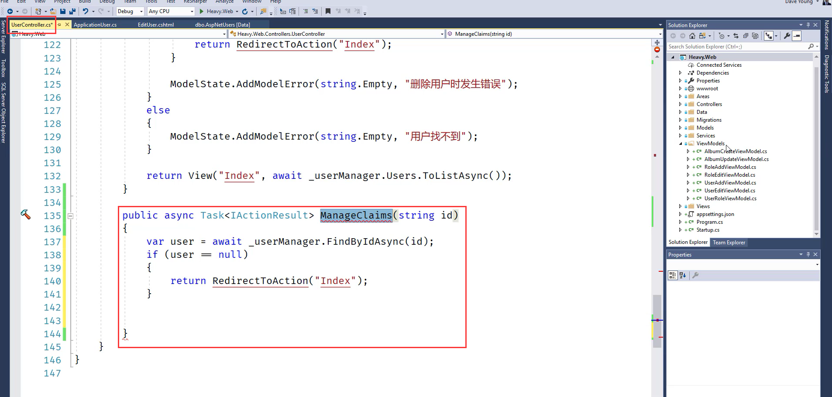Click the Save All toolbar icon
The image size is (832, 397).
72,11
